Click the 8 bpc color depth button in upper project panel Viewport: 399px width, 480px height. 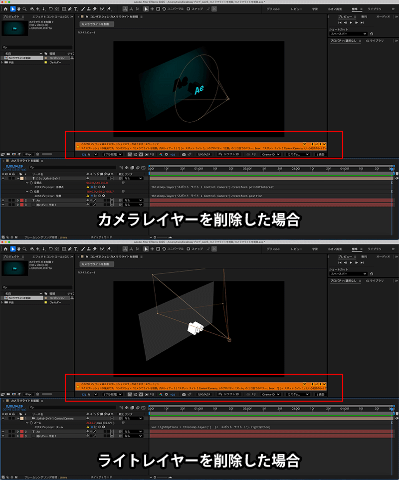point(28,155)
